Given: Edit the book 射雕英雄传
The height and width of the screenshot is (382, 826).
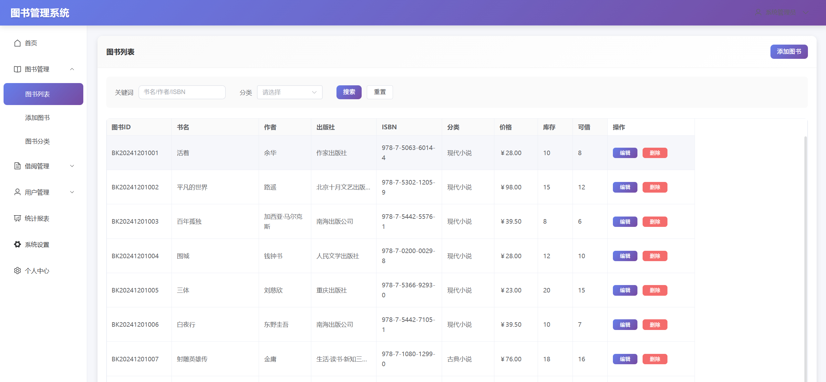Looking at the screenshot, I should 625,359.
